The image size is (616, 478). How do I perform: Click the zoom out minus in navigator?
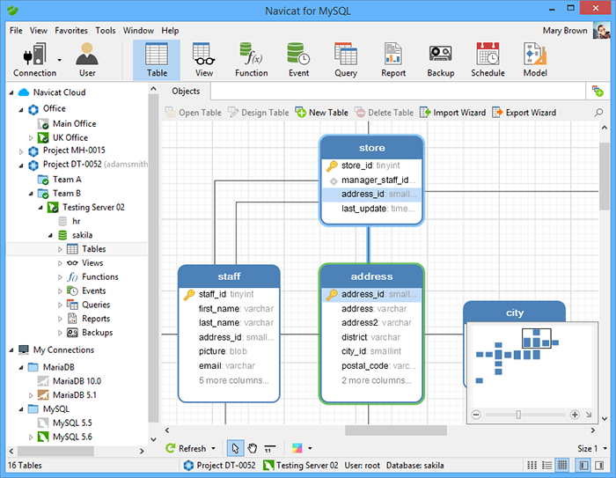tap(476, 415)
